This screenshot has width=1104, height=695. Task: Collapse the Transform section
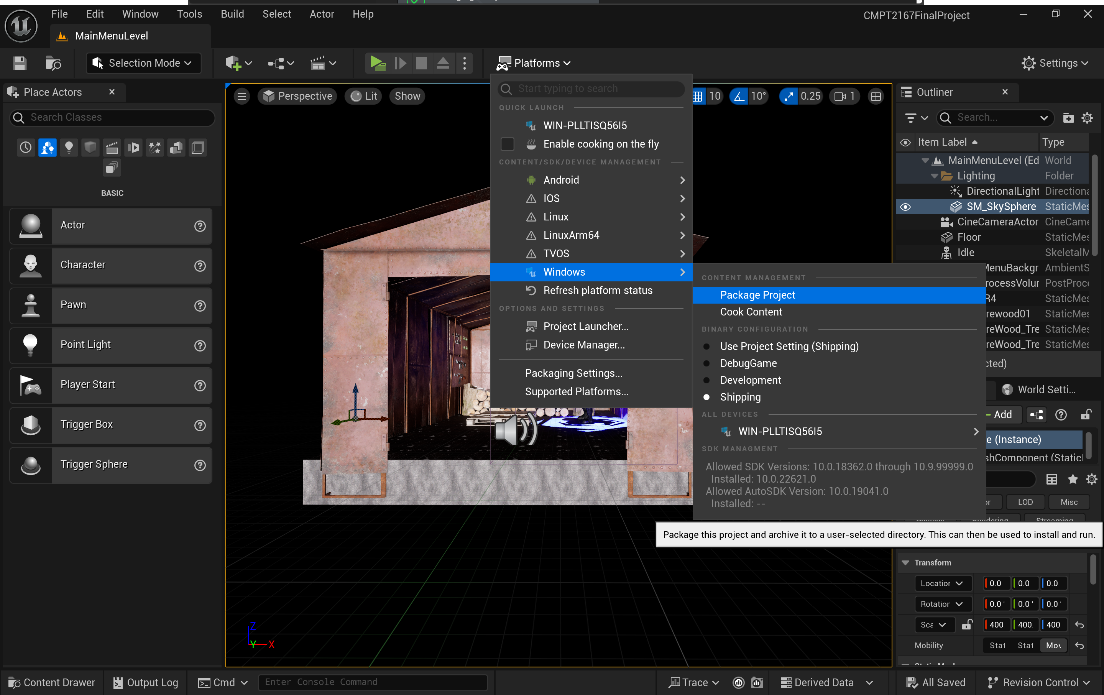coord(905,562)
